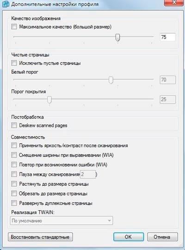Image resolution: width=185 pixels, height=250 pixels.
Task: Click the pause seconds field showing 2
Action: pos(88,174)
